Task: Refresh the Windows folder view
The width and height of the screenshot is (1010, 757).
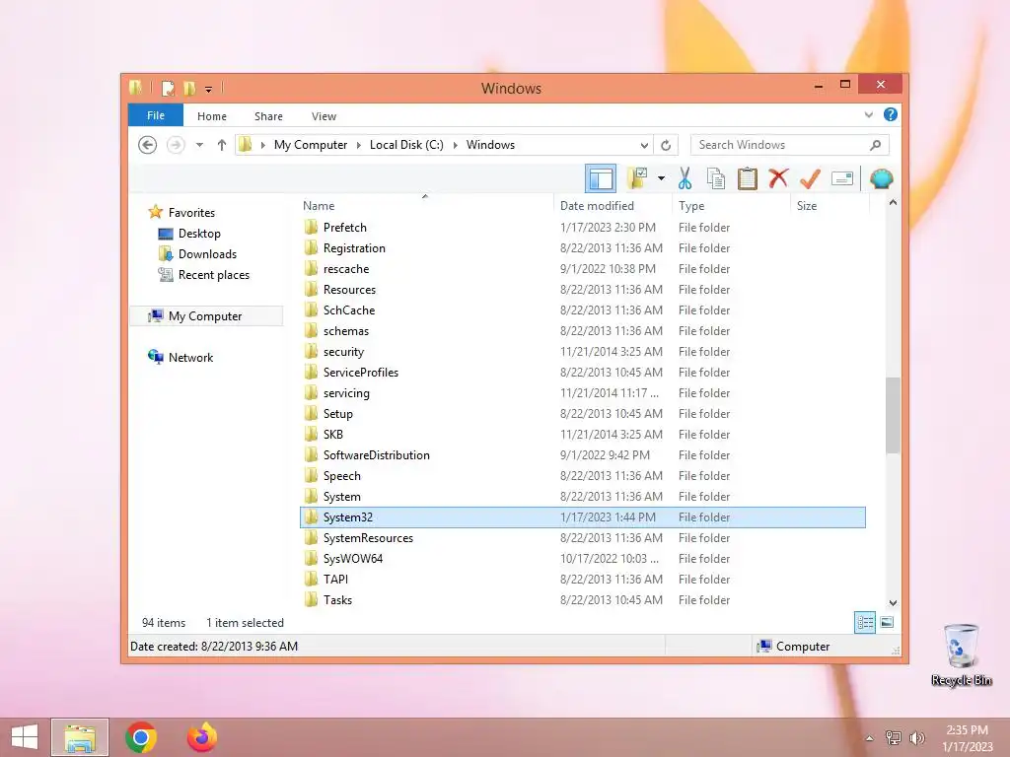Action: (666, 145)
